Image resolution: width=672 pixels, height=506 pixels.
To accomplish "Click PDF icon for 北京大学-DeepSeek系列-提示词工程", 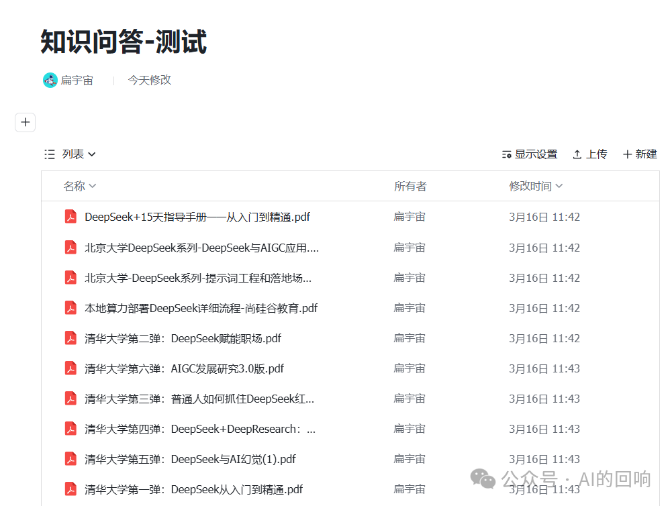I will [70, 278].
